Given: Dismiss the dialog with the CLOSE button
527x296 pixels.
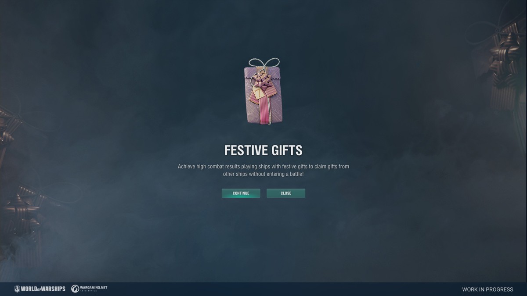Looking at the screenshot, I should coord(286,193).
